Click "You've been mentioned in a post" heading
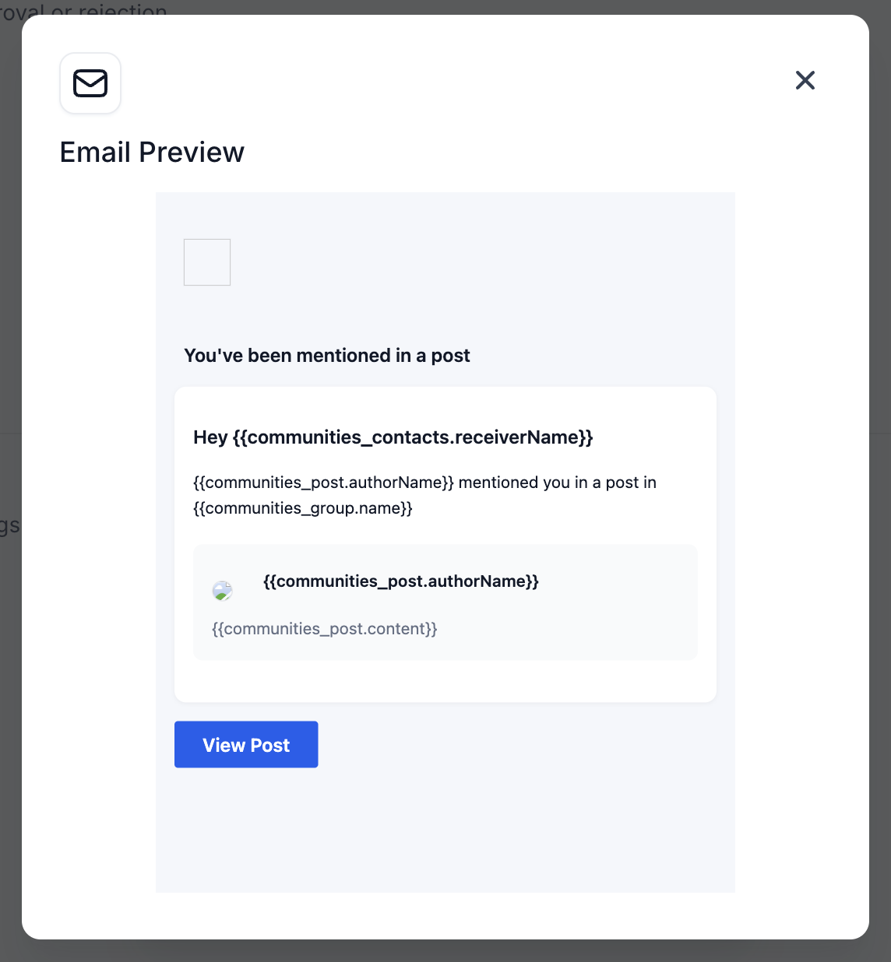Image resolution: width=891 pixels, height=962 pixels. 327,356
